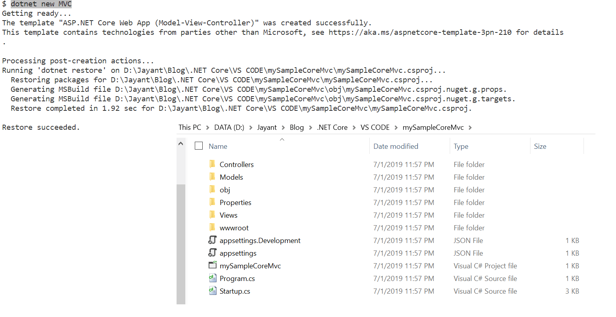Open the Controllers folder icon
Screen dimensions: 616x317
(x=212, y=164)
